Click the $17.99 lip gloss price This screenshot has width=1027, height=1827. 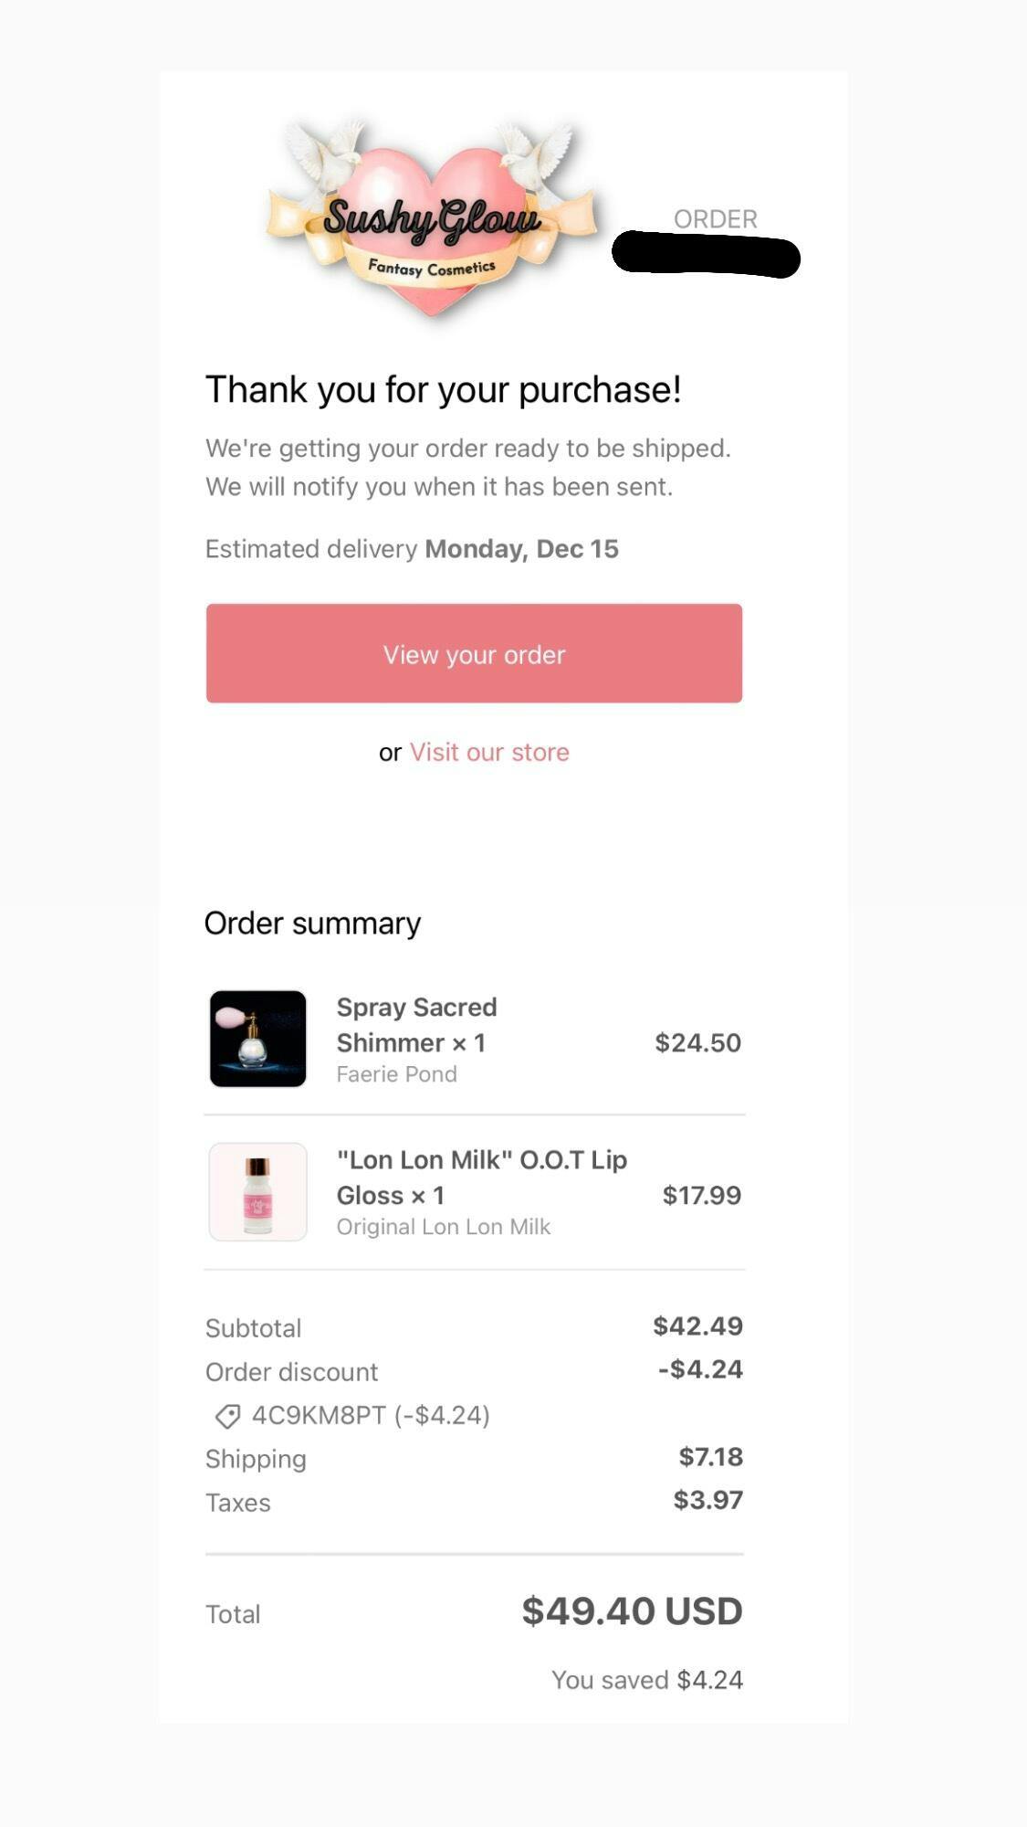(701, 1195)
